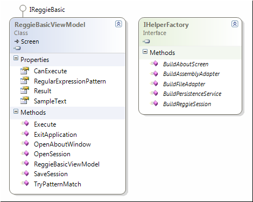Select the BuildReggieSession method name
Screen dimensions: 253x202
(187, 104)
